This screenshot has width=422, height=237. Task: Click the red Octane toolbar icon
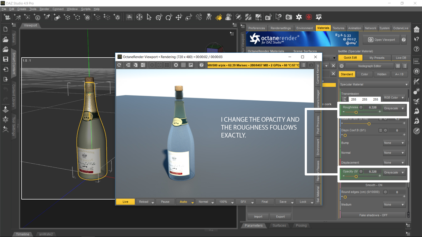[x=309, y=17]
